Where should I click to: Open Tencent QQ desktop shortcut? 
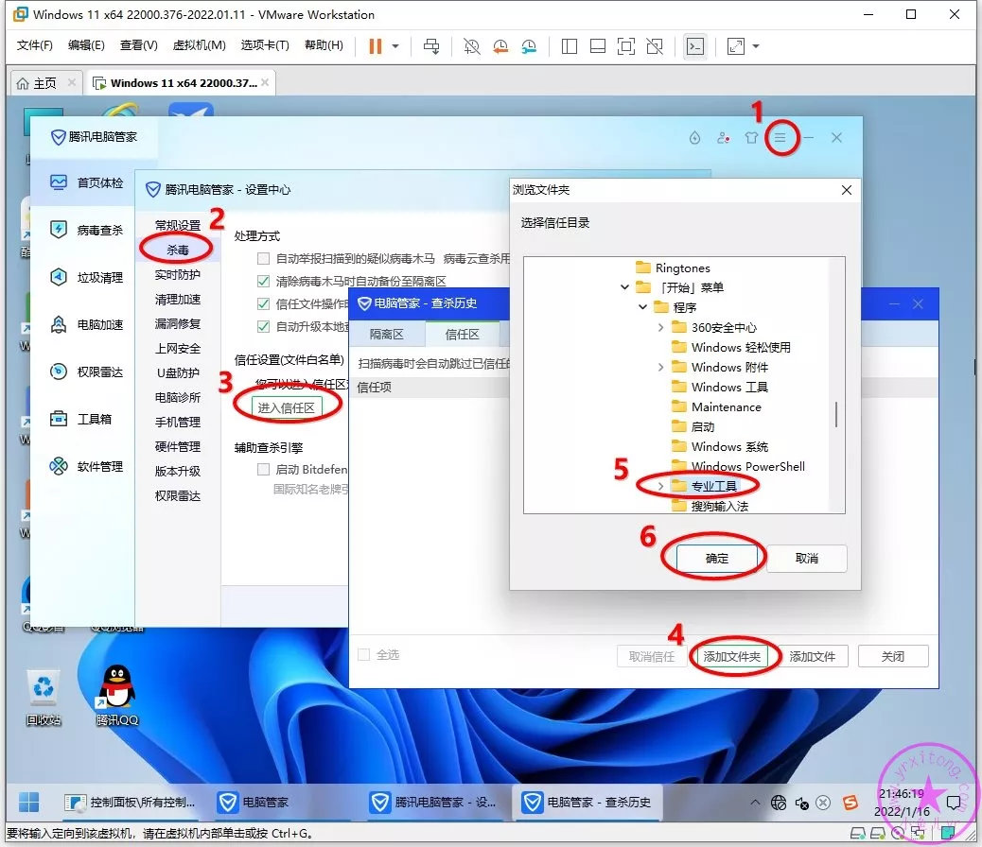coord(116,695)
